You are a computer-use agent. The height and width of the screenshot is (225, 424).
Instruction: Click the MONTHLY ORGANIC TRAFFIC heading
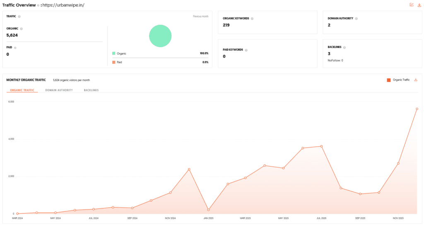click(26, 80)
